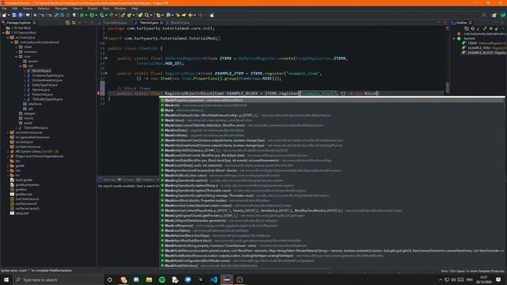
Task: Open the Run button dropdown arrow
Action: pyautogui.click(x=96, y=15)
